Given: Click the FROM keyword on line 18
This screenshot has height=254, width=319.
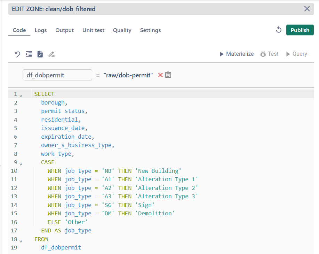Looking at the screenshot, I should (41, 239).
